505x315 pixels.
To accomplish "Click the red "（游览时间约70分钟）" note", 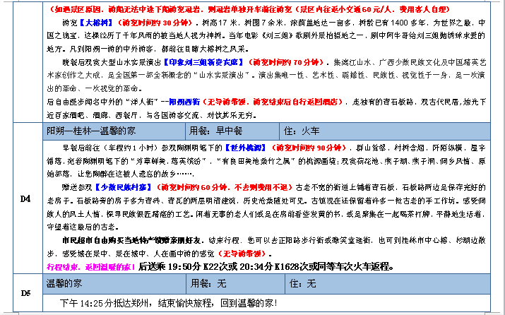I will [285, 62].
